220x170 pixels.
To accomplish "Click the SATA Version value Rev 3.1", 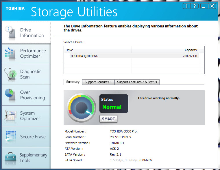I will point(115,154).
